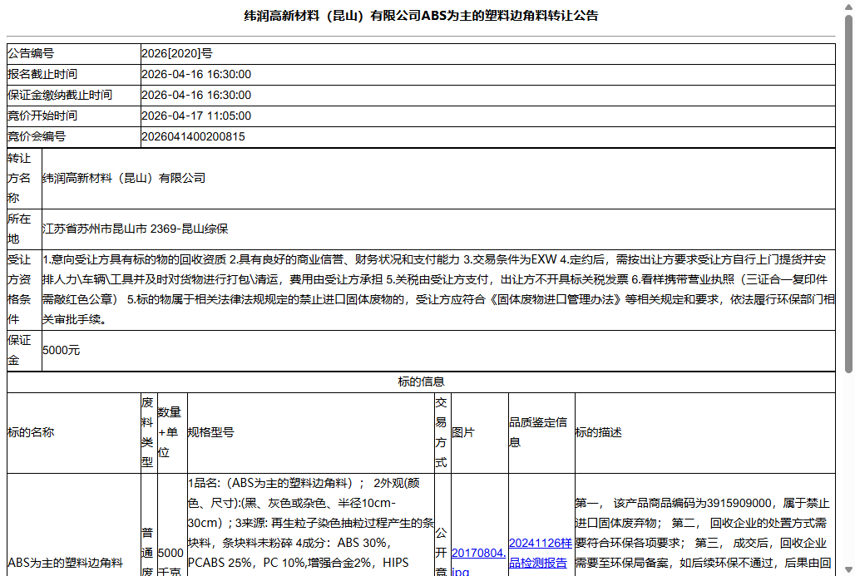The height and width of the screenshot is (576, 855).
Task: Click the 标的信息 section header
Action: [421, 382]
